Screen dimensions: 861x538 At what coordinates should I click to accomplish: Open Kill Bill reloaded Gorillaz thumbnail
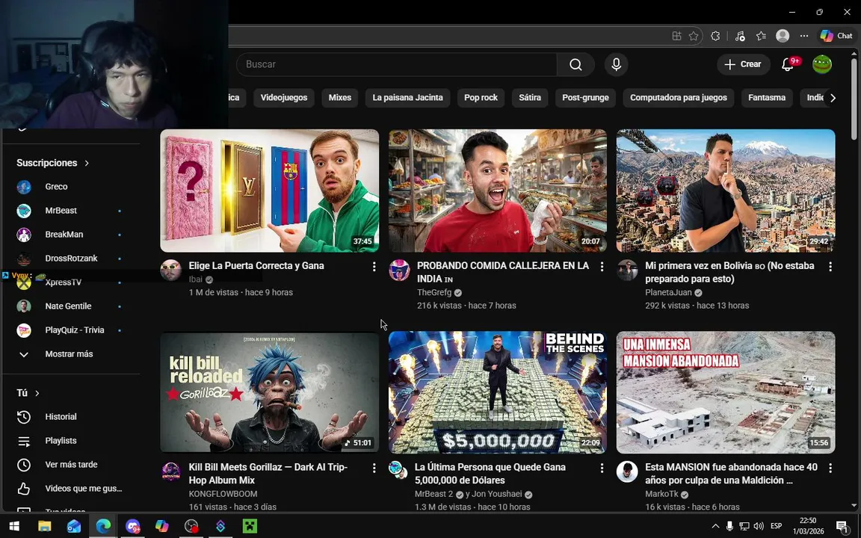pyautogui.click(x=270, y=392)
